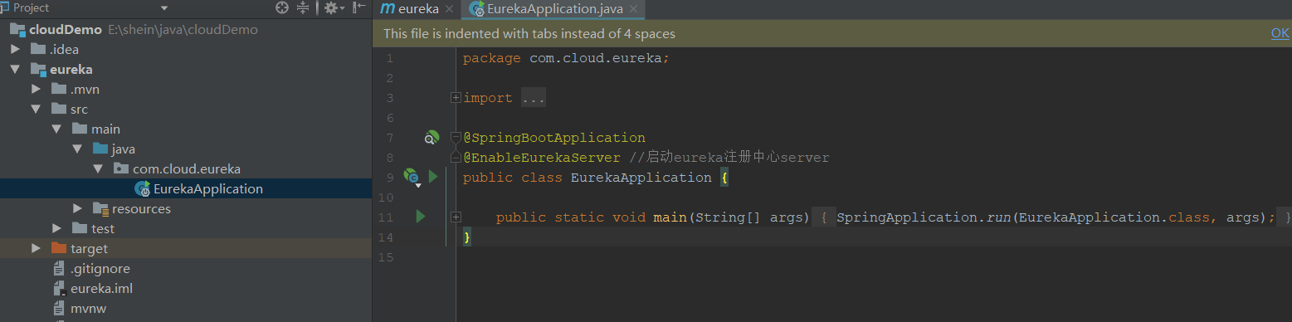Click the Spring class gutter icon on line 9
Screen dimensions: 1292x322
coord(412,177)
